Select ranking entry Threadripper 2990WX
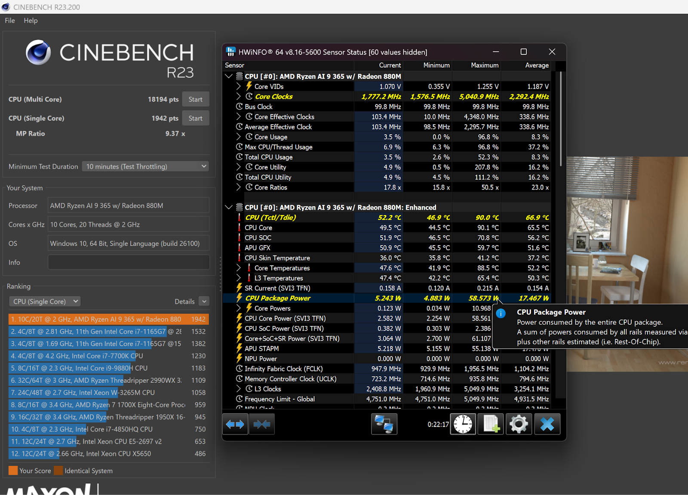This screenshot has height=495, width=688. pyautogui.click(x=108, y=380)
